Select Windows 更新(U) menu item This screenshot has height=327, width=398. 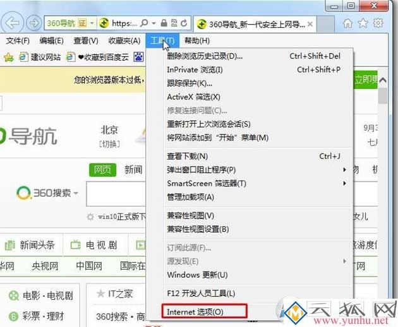tap(250, 275)
